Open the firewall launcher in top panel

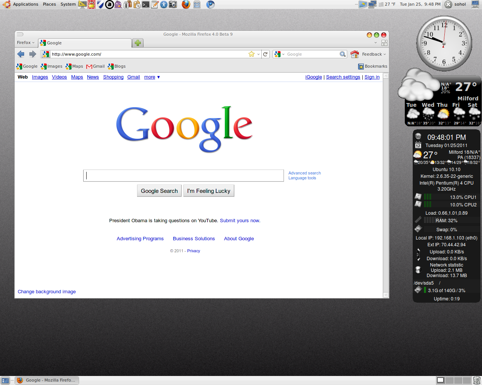(x=91, y=5)
